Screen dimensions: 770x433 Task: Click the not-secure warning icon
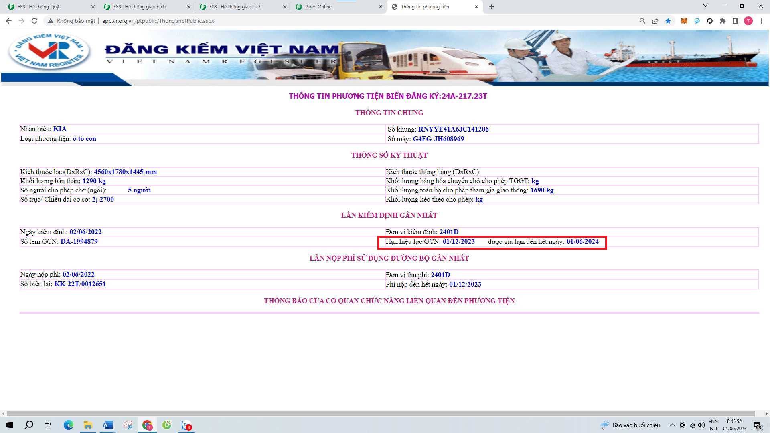[51, 21]
